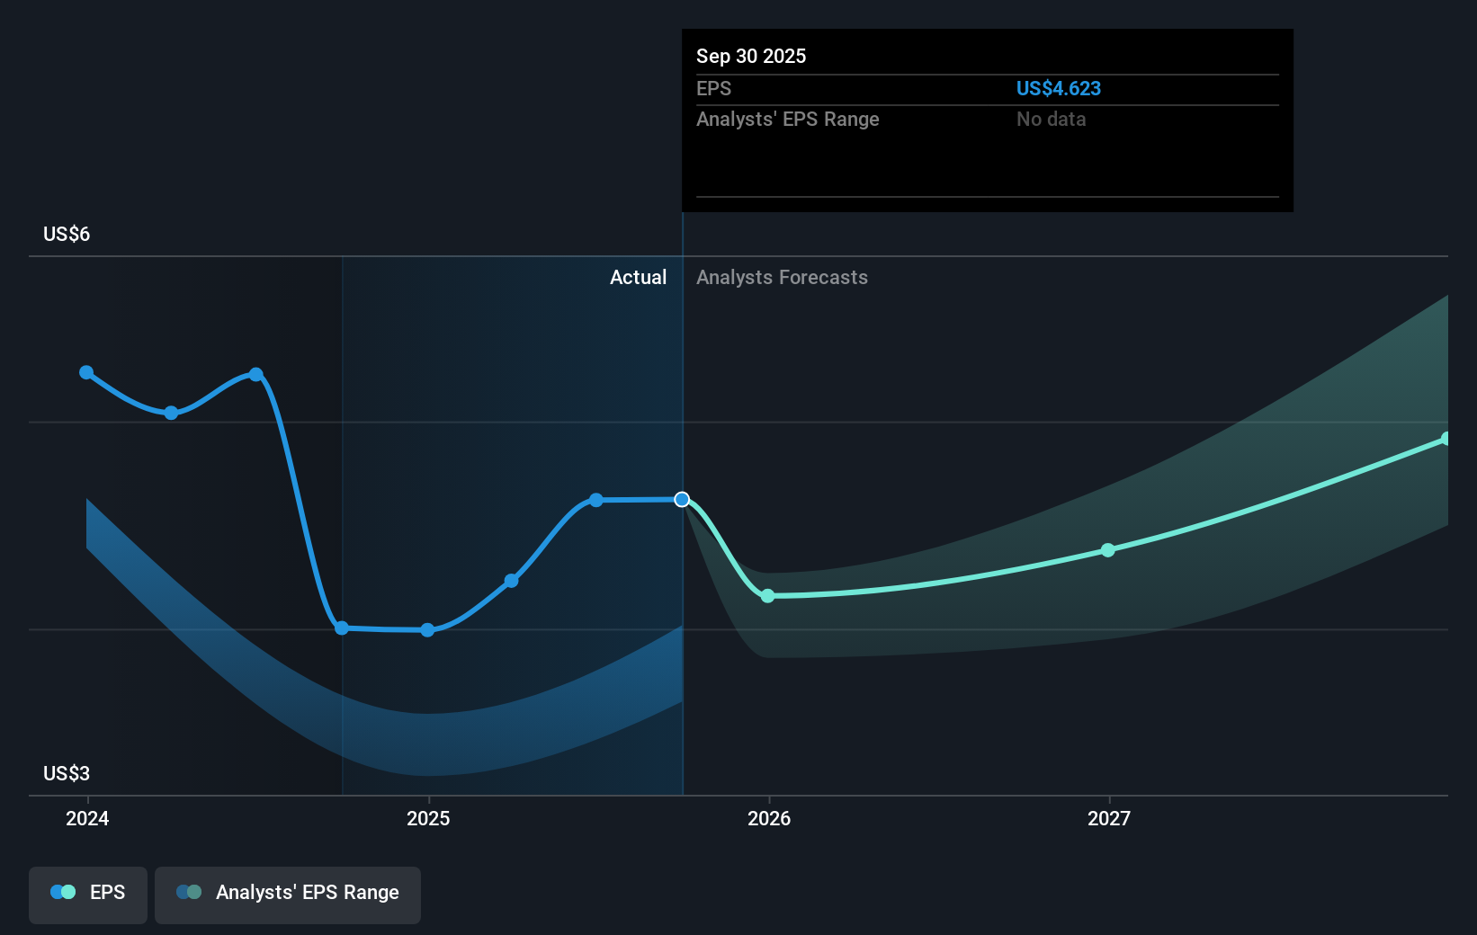Viewport: 1477px width, 935px height.
Task: Click the forecast EPS point at 2027
Action: coord(1108,550)
